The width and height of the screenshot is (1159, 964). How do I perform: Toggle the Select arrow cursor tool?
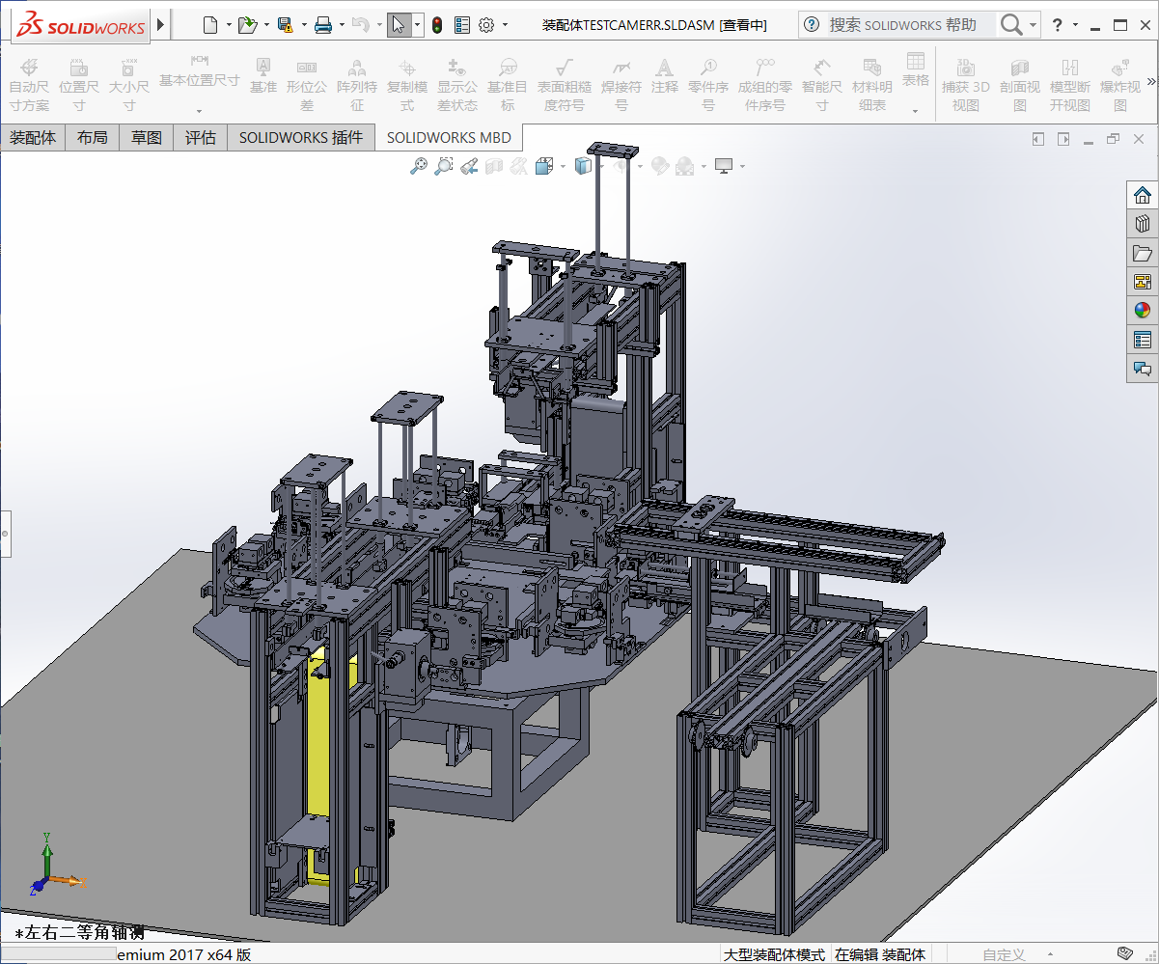[398, 25]
